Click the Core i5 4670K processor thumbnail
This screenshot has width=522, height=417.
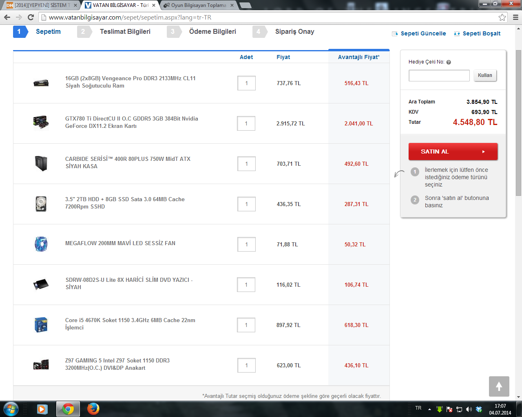[41, 325]
